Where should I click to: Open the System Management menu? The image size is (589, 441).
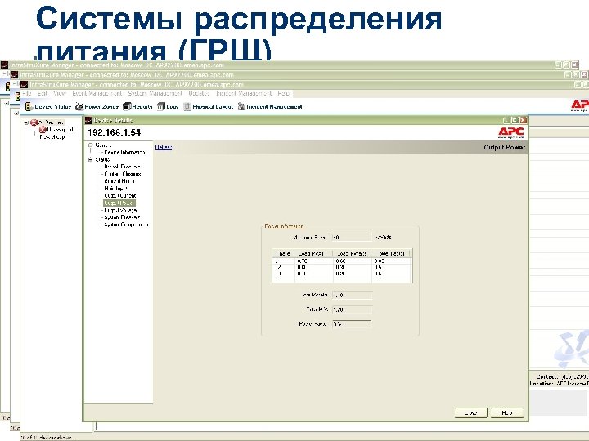click(155, 93)
